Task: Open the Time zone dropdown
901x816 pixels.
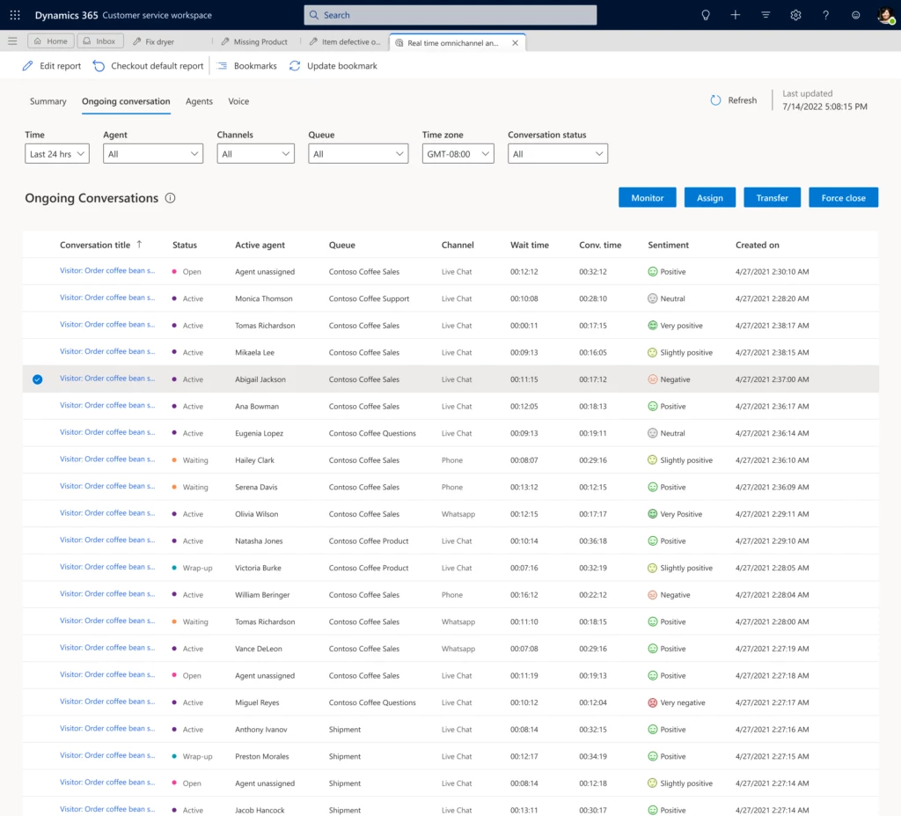Action: 458,152
